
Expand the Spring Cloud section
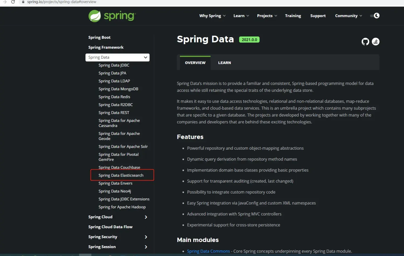146,217
